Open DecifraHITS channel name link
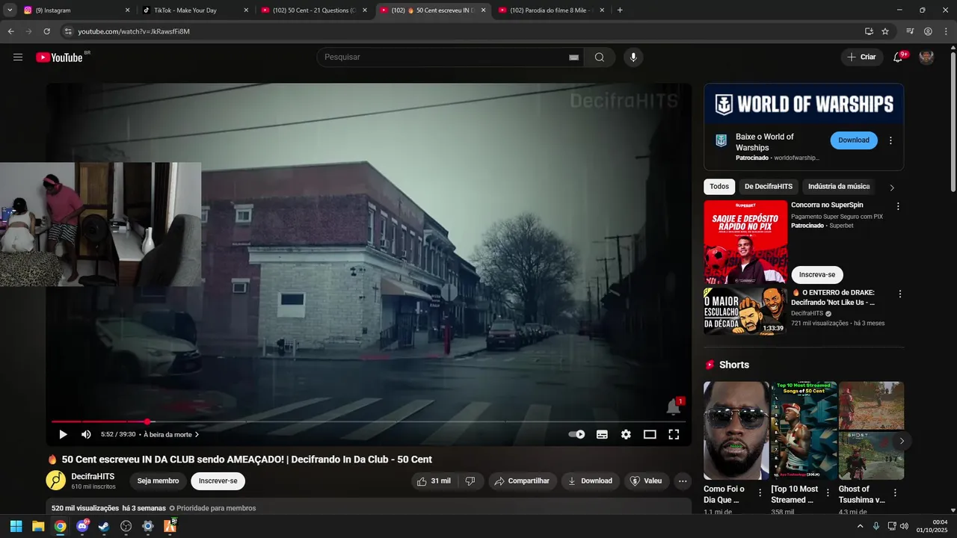957x538 pixels. 93,476
